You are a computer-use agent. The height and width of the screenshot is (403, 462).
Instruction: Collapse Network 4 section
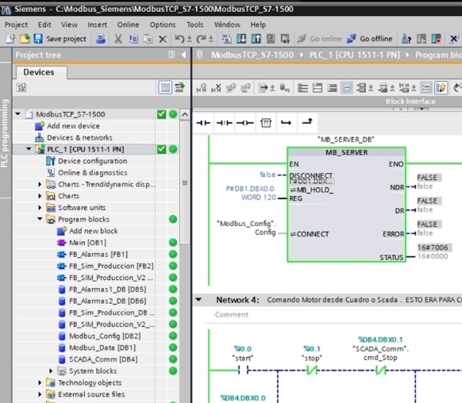198,300
